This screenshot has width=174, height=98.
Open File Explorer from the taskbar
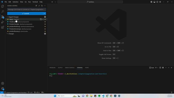(x=91, y=96)
